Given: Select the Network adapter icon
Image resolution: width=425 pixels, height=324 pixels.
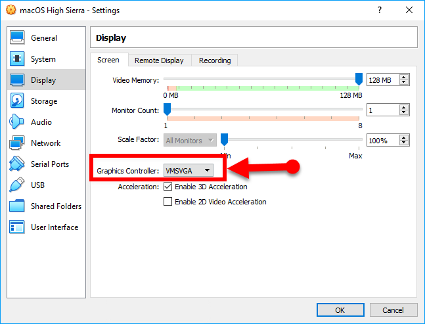Looking at the screenshot, I should 18,143.
